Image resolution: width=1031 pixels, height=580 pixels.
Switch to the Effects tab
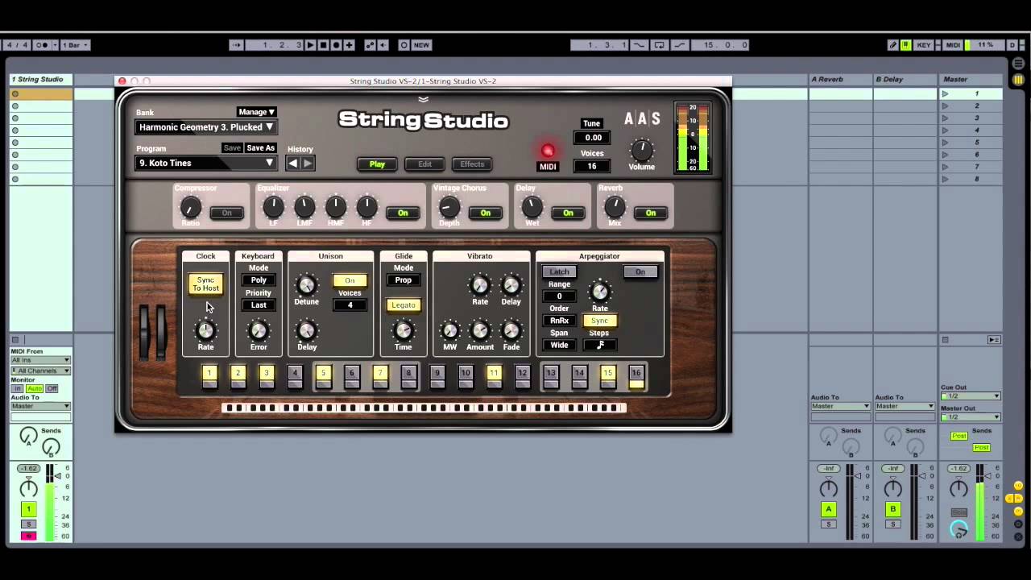coord(472,164)
